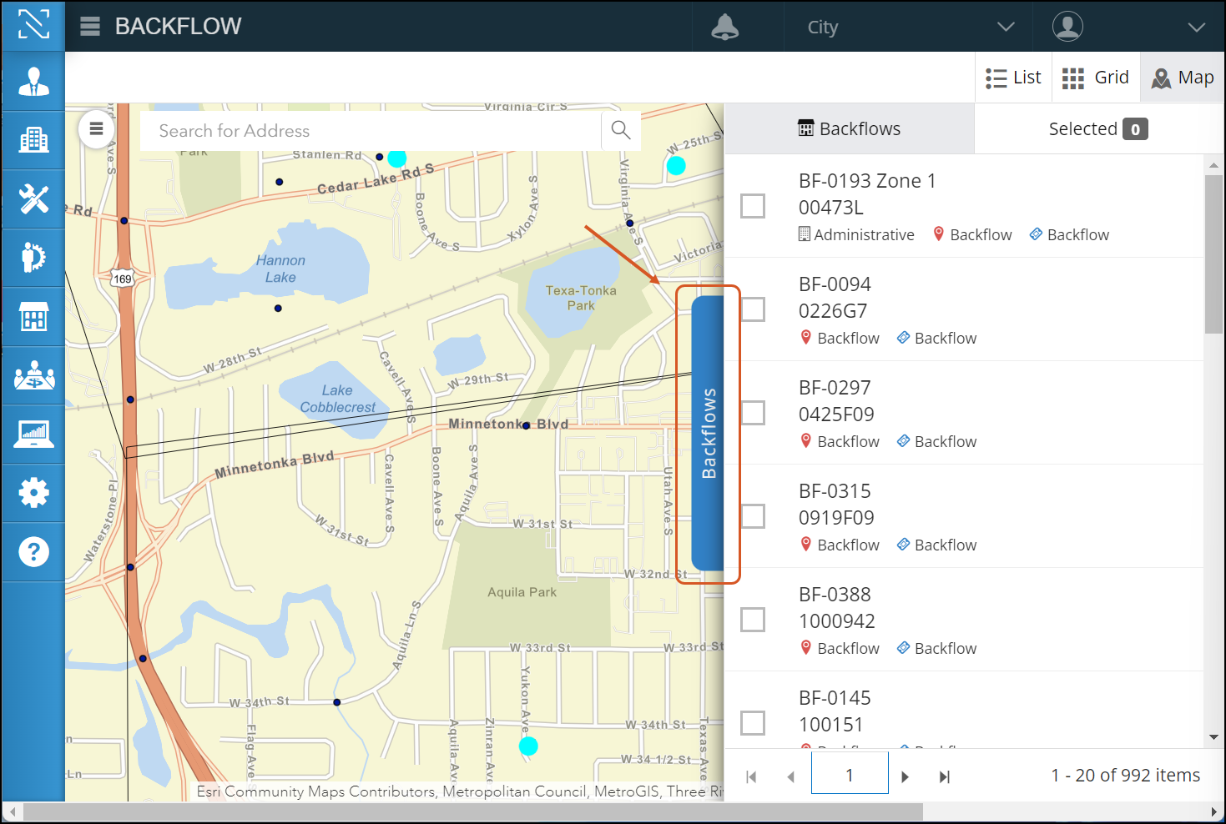The image size is (1226, 824).
Task: Jump to the last page of results
Action: pos(944,776)
